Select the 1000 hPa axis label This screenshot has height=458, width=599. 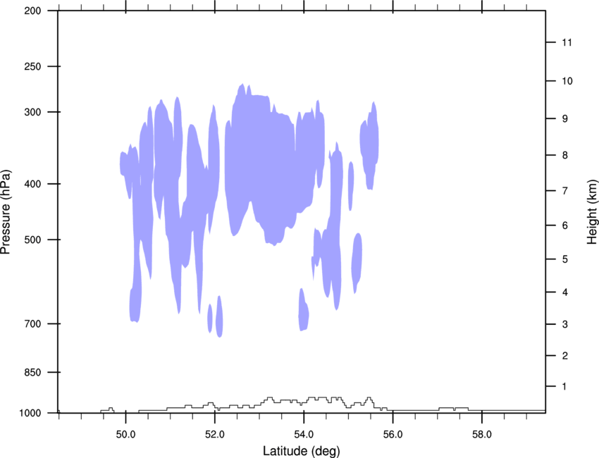(30, 414)
